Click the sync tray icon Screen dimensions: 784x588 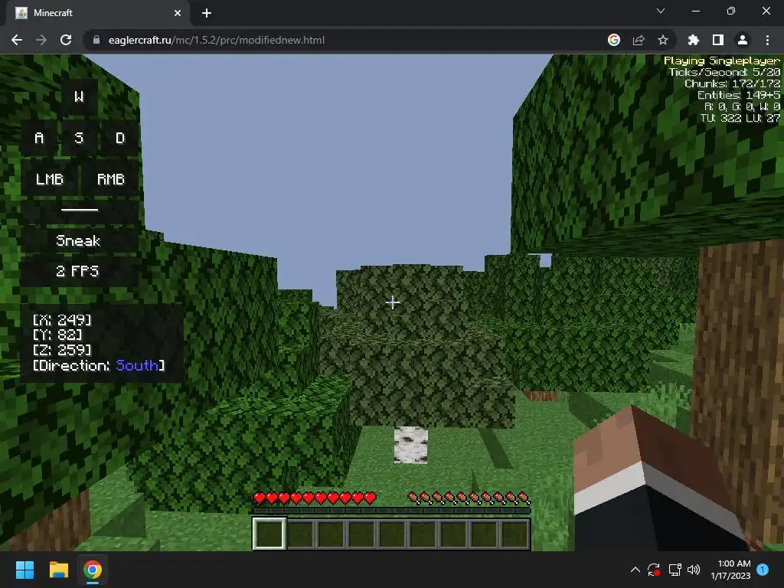click(x=654, y=570)
